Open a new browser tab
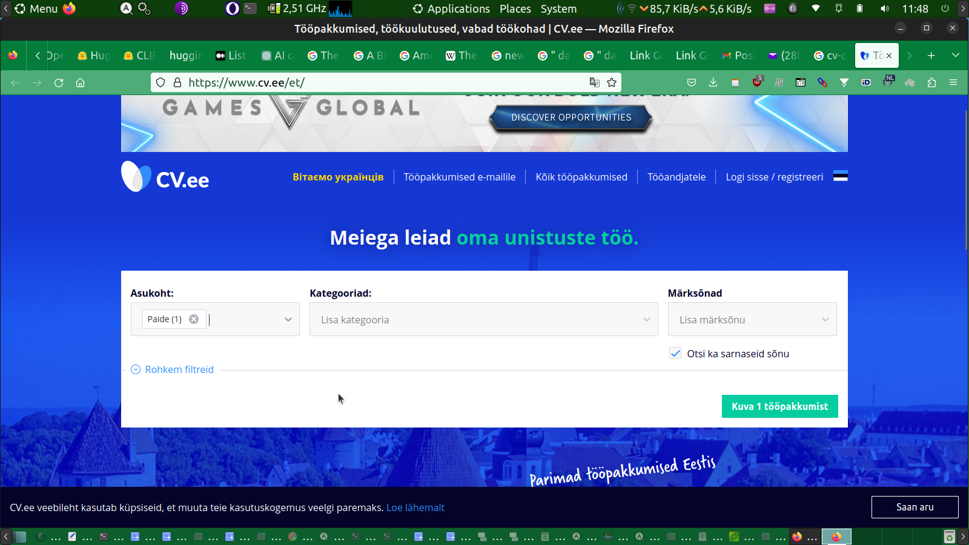969x545 pixels. tap(931, 55)
